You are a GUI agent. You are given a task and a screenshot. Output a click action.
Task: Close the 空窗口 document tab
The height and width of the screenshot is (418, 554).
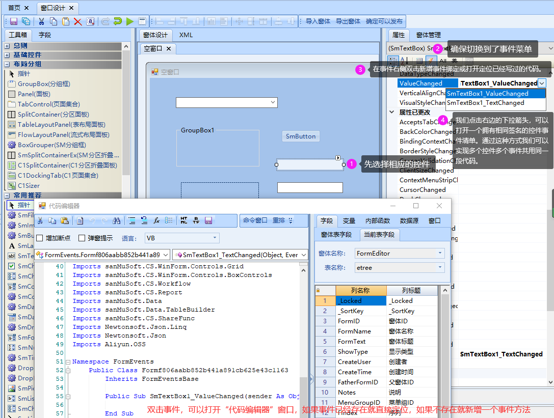coord(169,49)
